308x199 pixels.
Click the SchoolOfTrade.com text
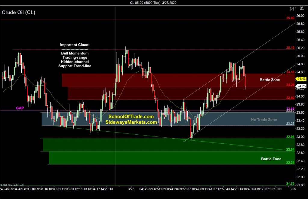point(131,117)
